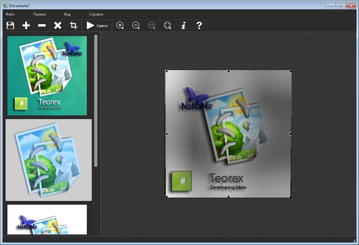Minimize the Documents window
Image resolution: width=359 pixels, height=245 pixels.
[330, 6]
